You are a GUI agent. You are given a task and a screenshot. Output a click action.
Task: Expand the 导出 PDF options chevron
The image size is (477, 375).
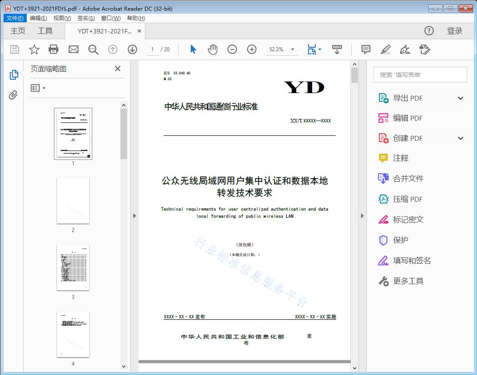pyautogui.click(x=460, y=98)
